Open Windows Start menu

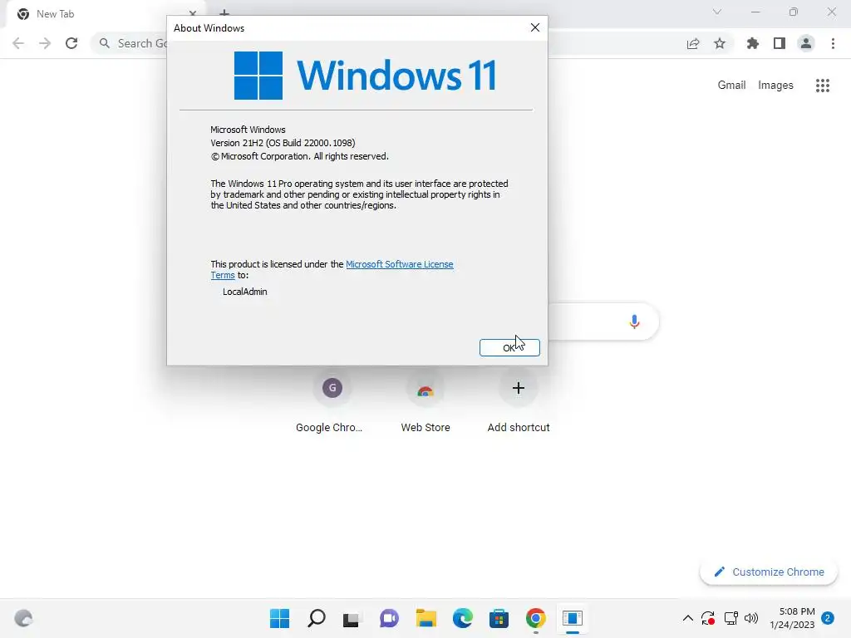[x=279, y=618]
